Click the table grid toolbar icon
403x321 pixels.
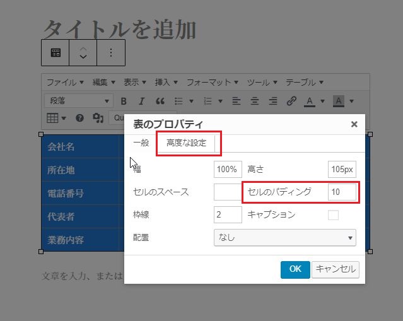[52, 118]
